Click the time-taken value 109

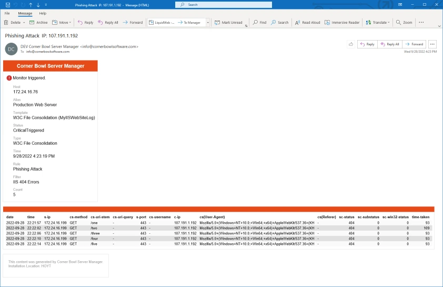[x=426, y=228]
